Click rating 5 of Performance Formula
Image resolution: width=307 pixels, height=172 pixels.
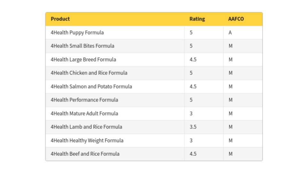click(x=191, y=100)
